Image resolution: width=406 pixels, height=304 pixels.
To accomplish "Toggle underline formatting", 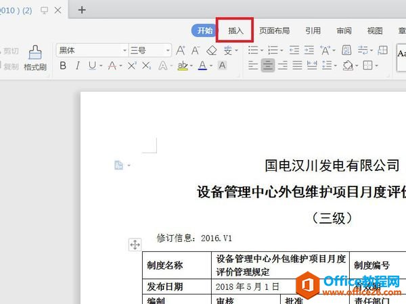I will [91, 66].
